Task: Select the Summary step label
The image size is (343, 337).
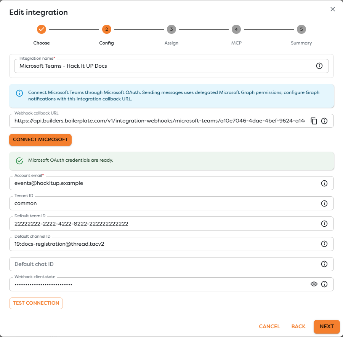Action: pos(301,43)
